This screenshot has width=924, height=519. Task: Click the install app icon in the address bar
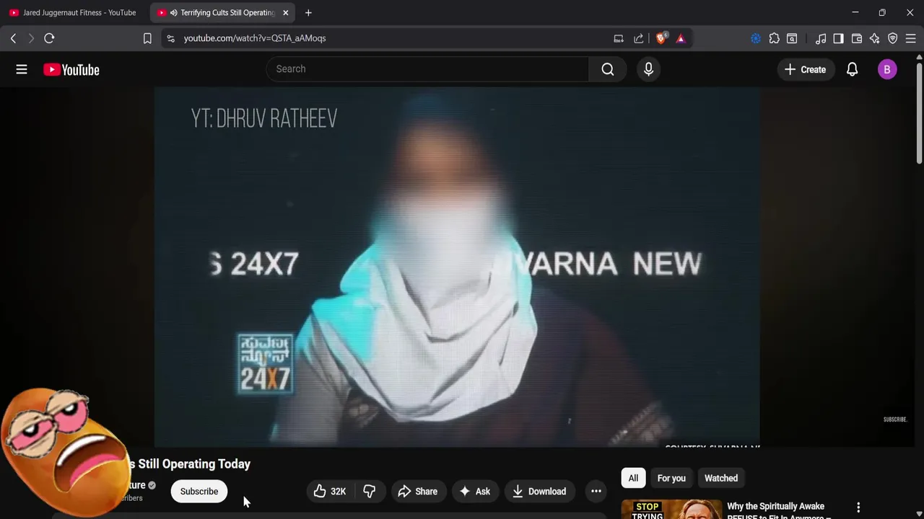619,38
